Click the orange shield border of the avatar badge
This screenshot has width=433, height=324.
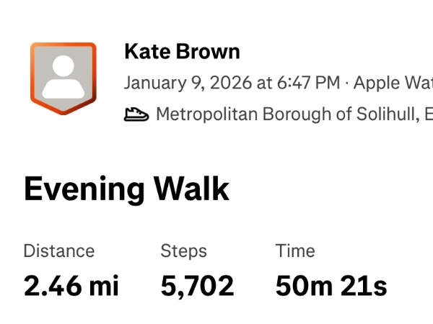pos(34,65)
